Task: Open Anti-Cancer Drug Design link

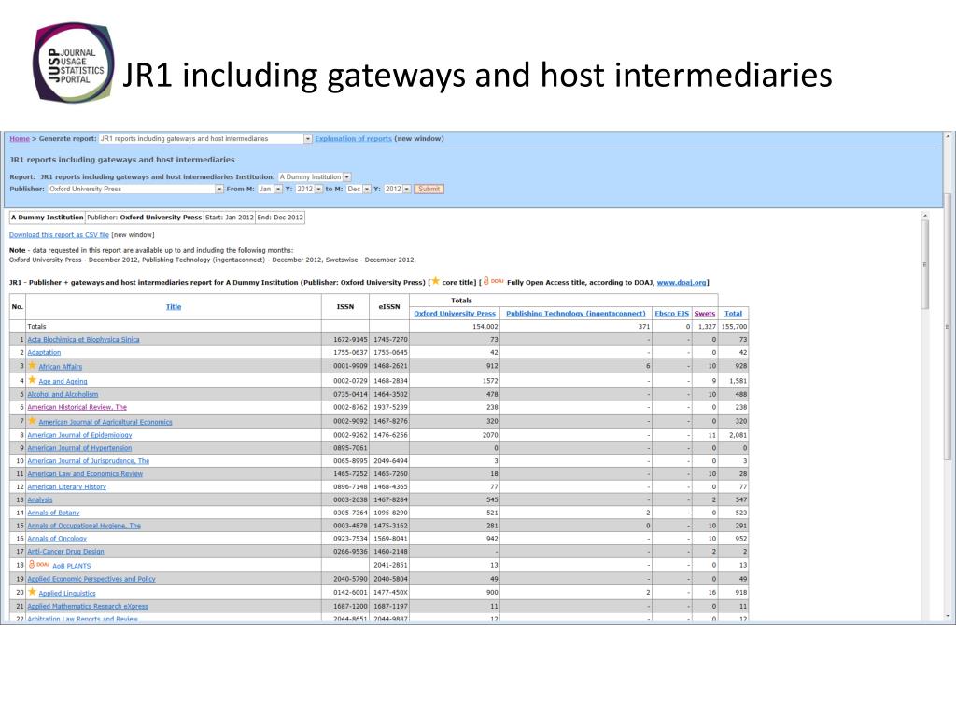Action: [66, 551]
